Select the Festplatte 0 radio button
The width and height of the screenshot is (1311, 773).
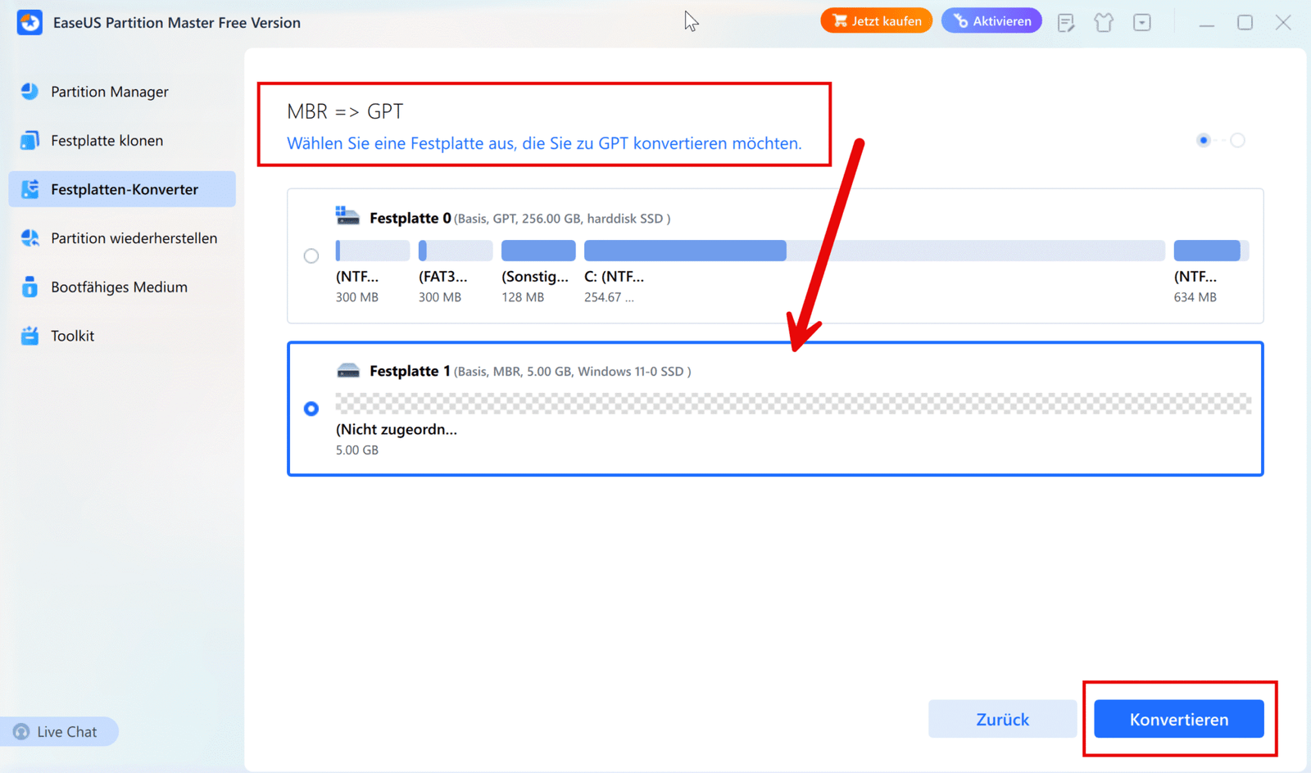311,255
